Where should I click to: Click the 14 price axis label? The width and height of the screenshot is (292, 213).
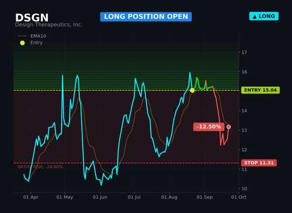point(244,111)
